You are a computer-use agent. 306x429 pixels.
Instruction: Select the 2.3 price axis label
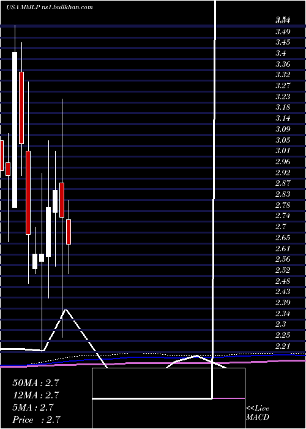coord(281,324)
